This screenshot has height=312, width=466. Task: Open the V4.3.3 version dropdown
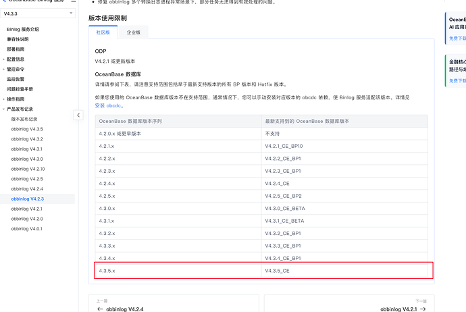click(38, 14)
